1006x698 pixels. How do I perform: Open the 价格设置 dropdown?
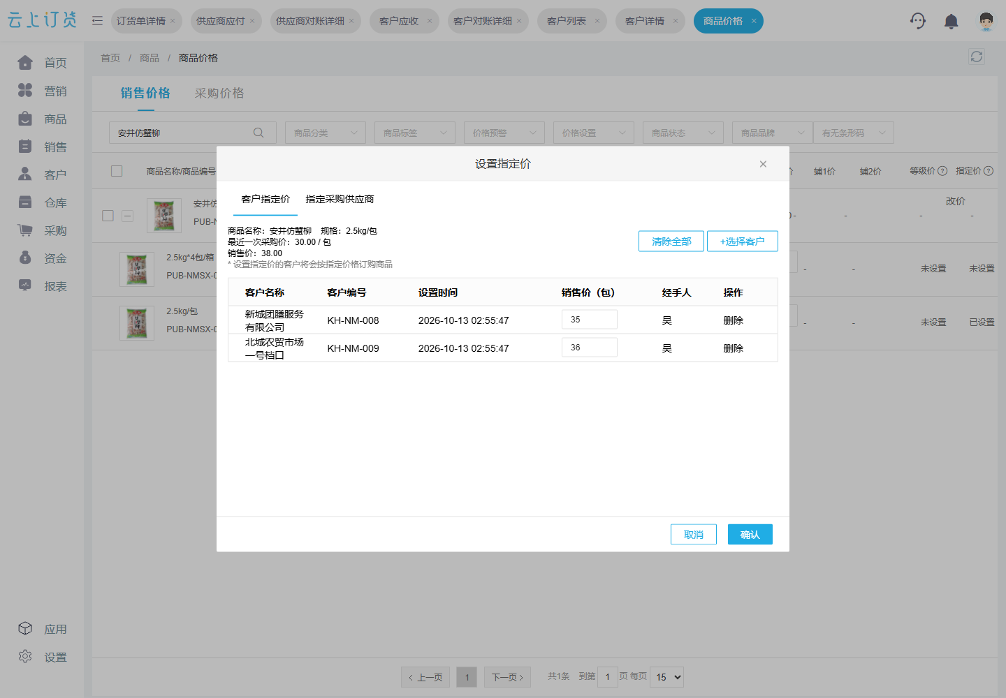(594, 133)
